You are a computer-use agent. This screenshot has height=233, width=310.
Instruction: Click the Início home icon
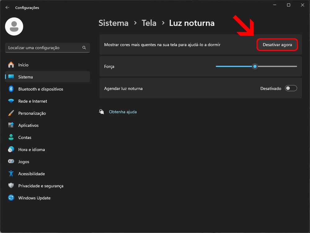[11, 65]
